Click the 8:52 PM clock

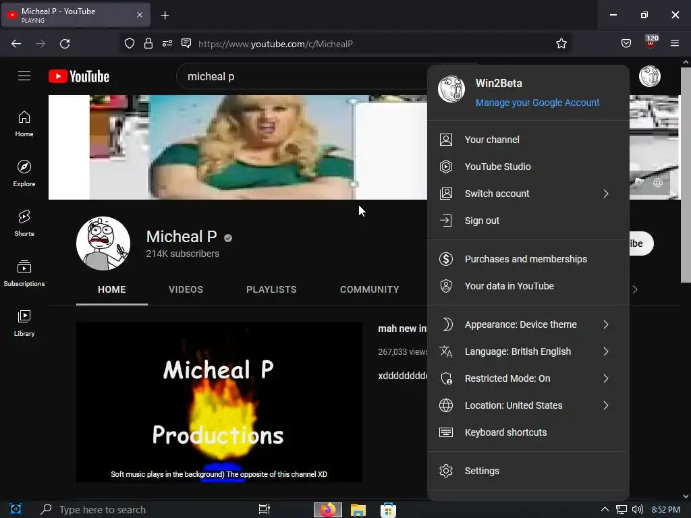[x=665, y=510]
